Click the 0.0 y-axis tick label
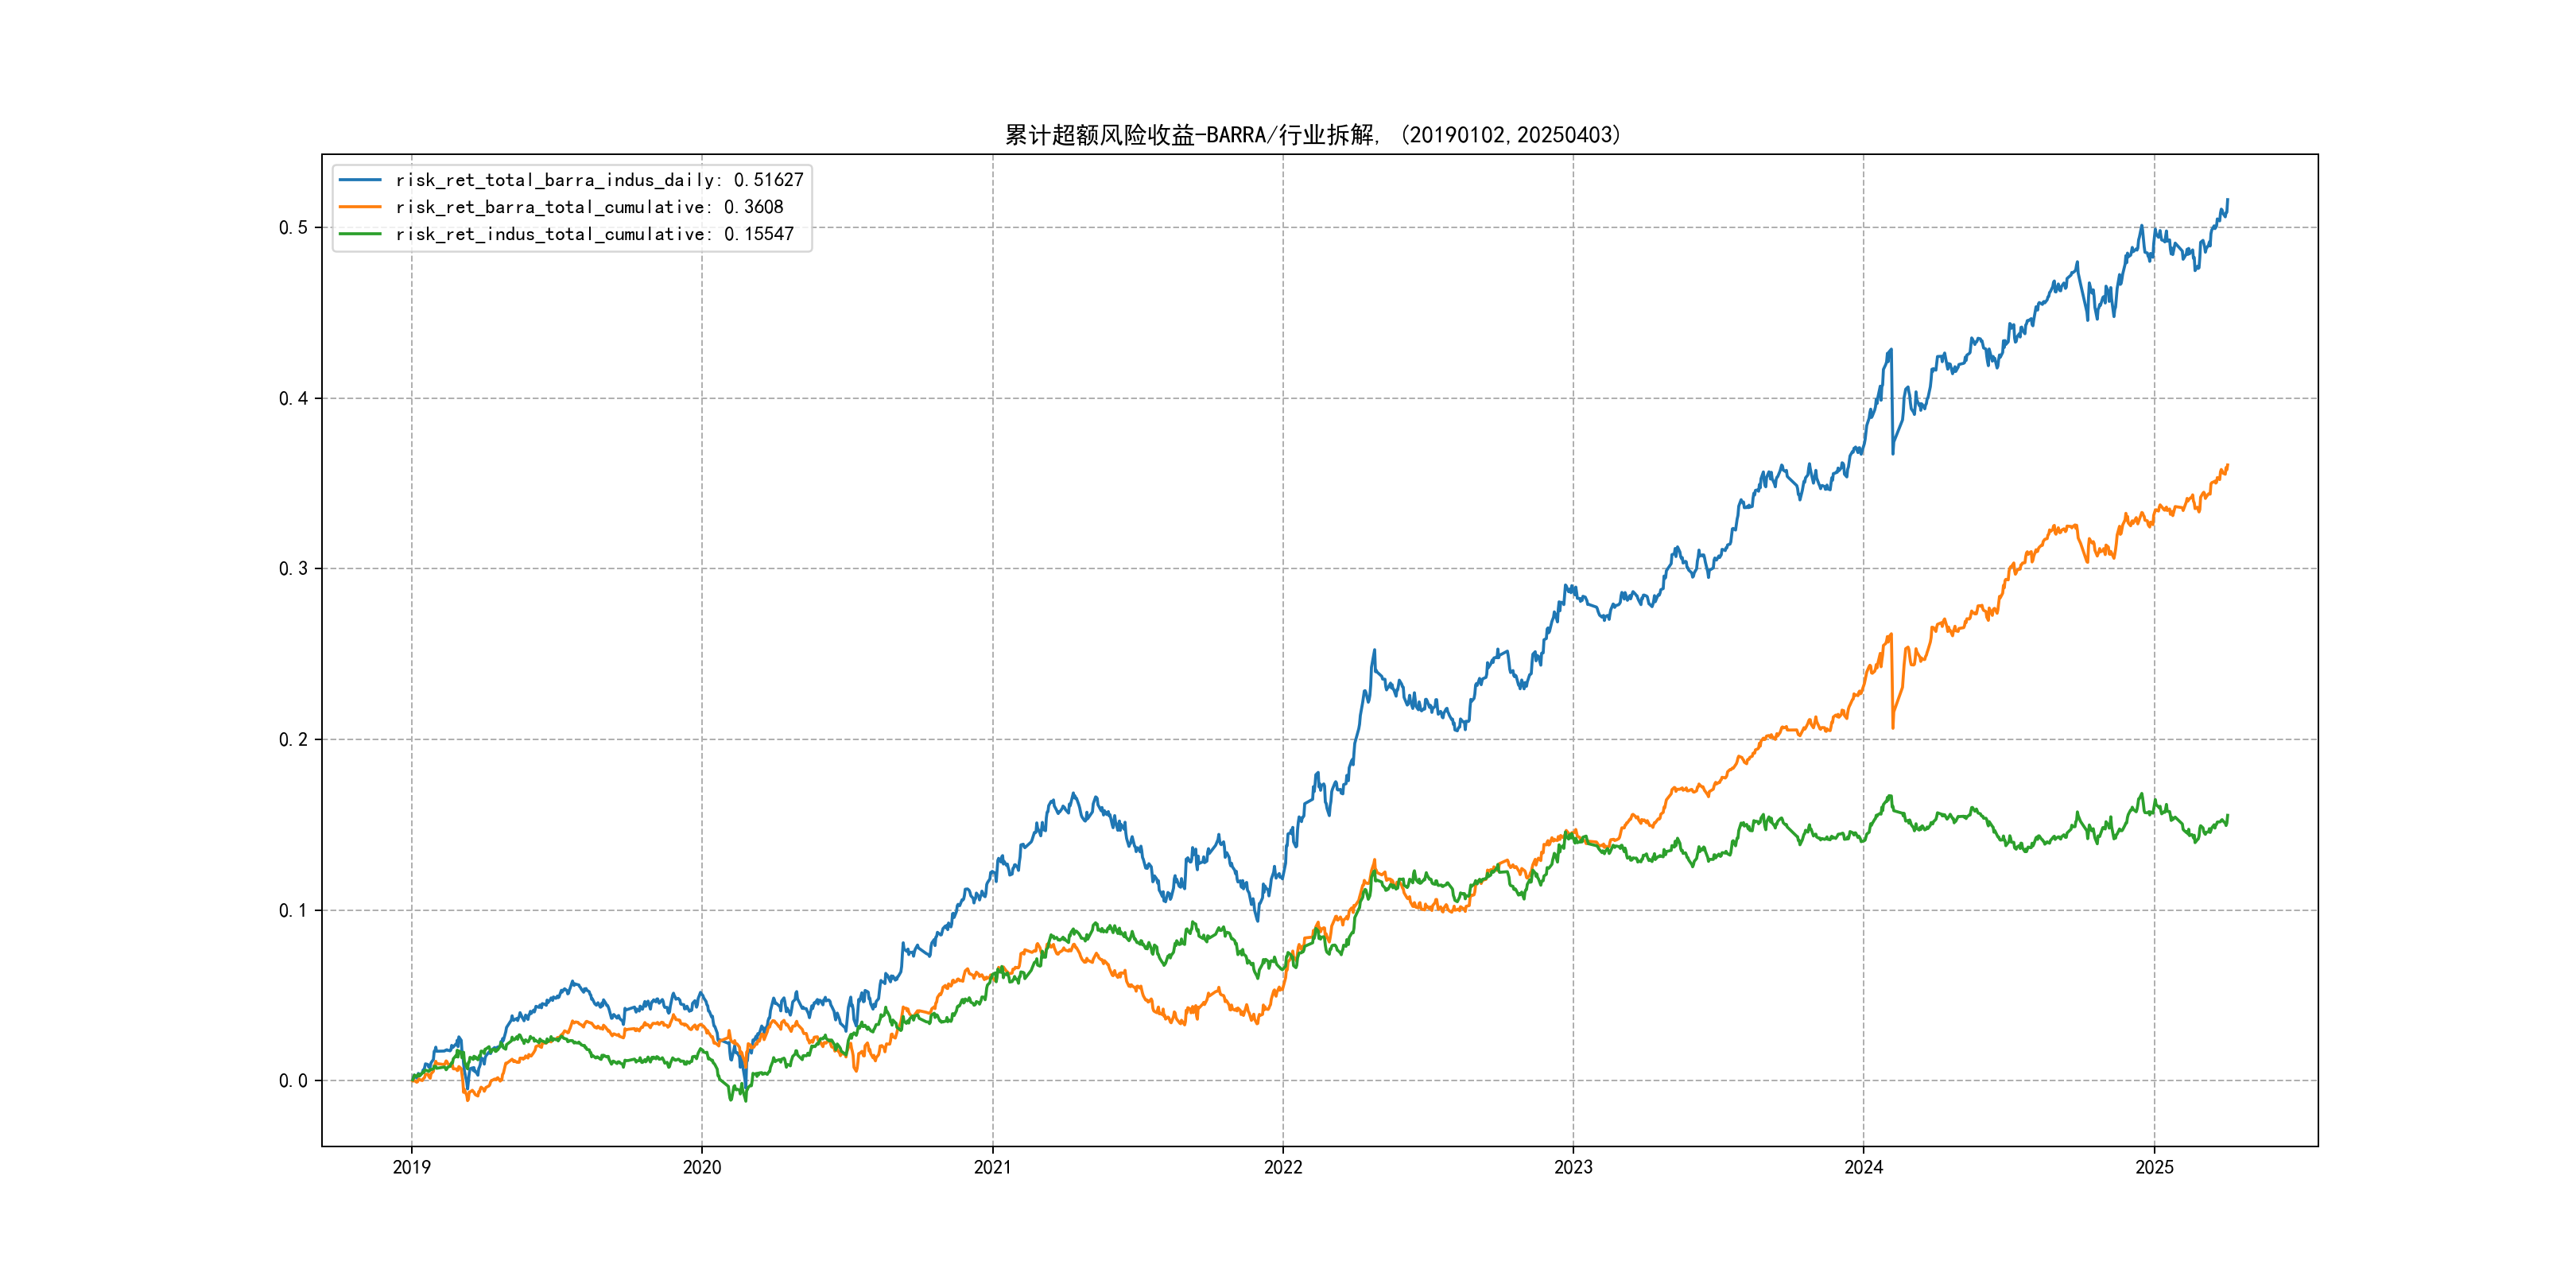This screenshot has width=2576, height=1288. click(x=293, y=1081)
